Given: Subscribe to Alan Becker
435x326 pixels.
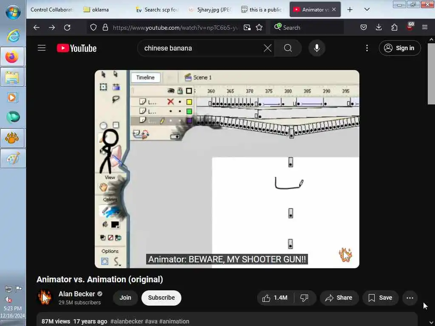Looking at the screenshot, I should click(161, 298).
